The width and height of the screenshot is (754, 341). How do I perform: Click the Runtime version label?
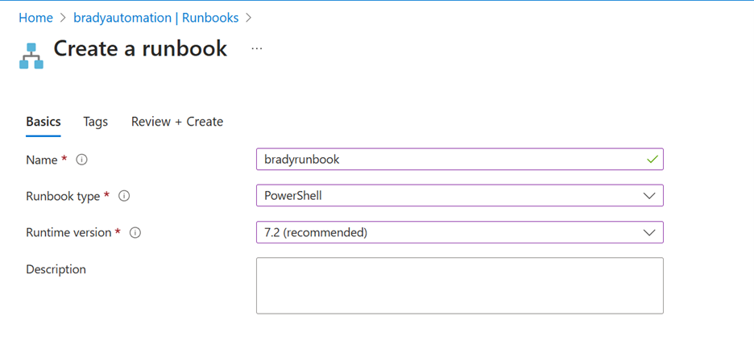coord(68,233)
